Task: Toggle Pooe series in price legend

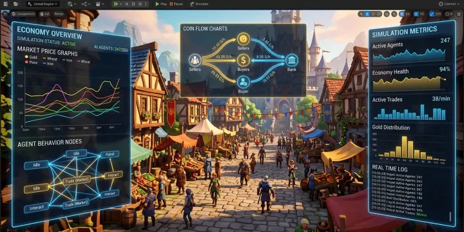Action: coord(31,63)
